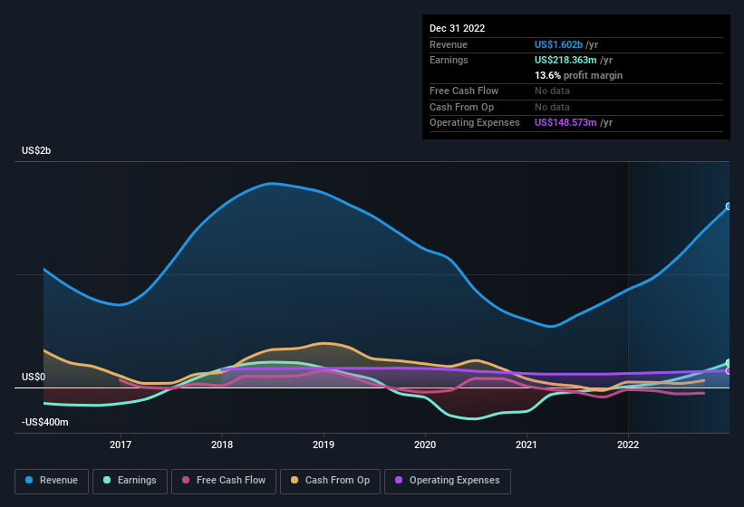Click the US$218.363m earnings value
Image resolution: width=744 pixels, height=507 pixels.
coord(565,60)
